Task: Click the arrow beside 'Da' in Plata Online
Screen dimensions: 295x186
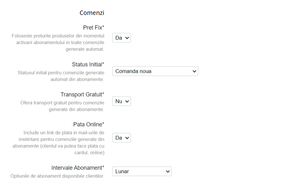Action: (x=127, y=138)
